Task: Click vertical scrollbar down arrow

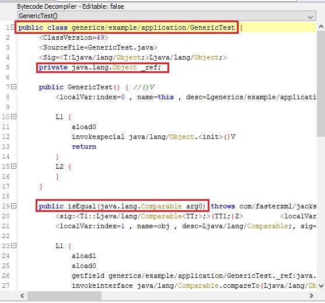Action: pos(321,286)
